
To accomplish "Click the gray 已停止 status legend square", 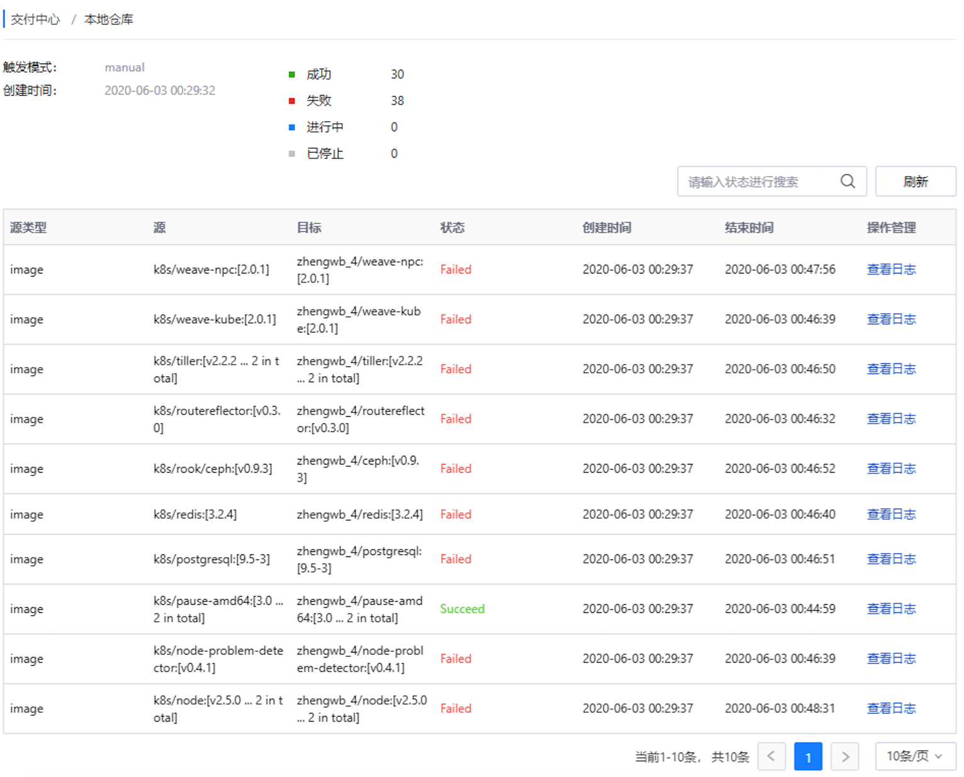I will coord(291,153).
